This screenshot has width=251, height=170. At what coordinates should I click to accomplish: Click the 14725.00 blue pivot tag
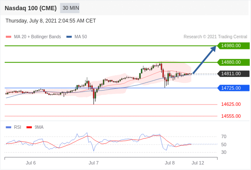(x=234, y=88)
